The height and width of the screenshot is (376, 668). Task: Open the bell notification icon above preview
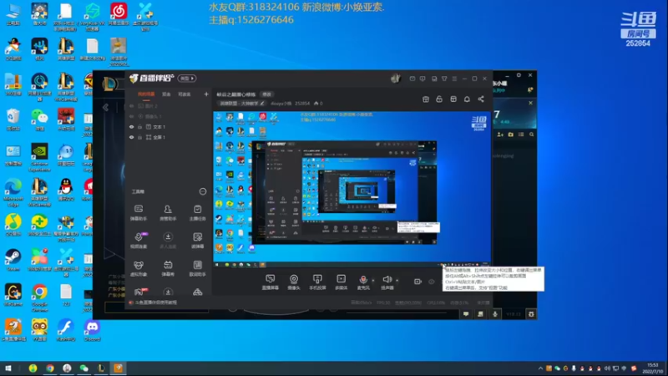point(467,99)
